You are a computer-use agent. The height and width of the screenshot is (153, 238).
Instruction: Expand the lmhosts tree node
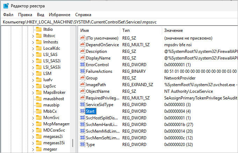tap(33, 42)
